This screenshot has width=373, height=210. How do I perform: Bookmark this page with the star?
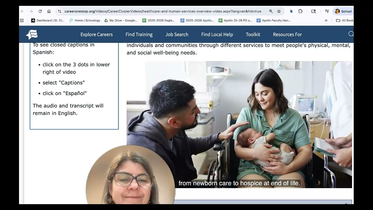279,11
